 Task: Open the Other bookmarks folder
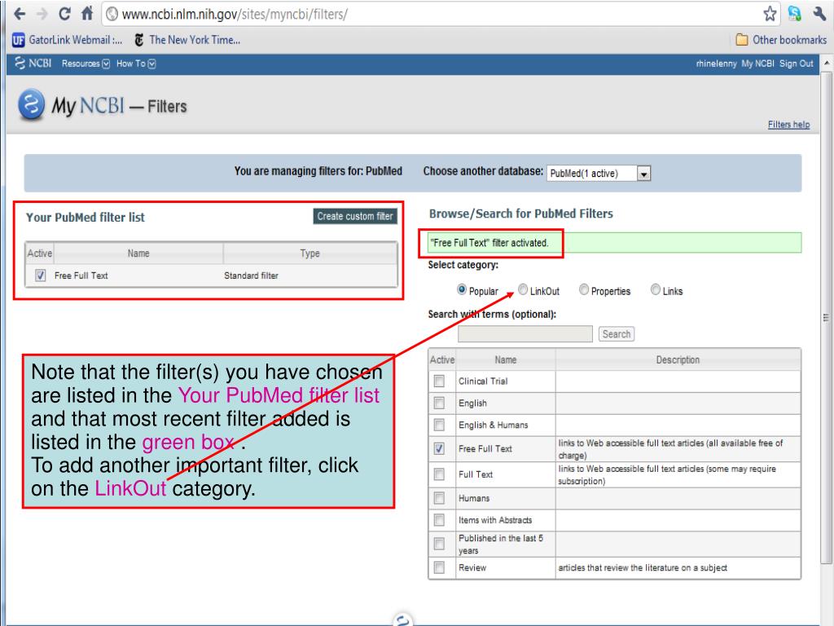781,40
